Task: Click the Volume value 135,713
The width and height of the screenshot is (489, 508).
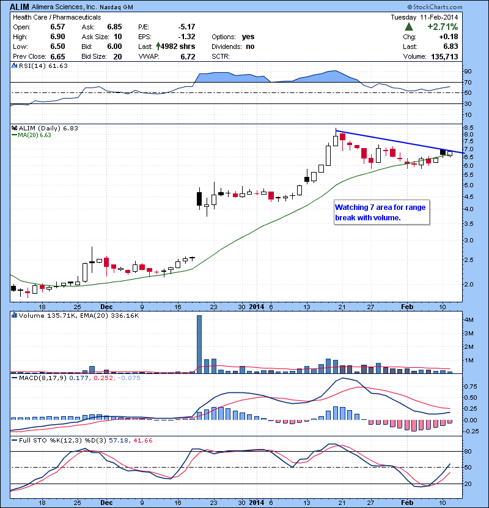Action: tap(444, 56)
